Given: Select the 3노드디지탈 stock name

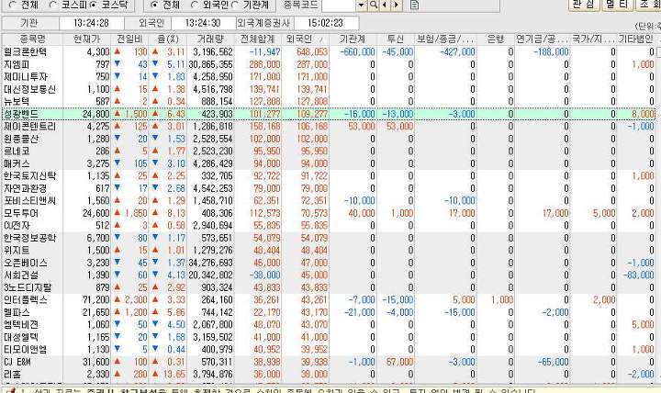Looking at the screenshot, I should (x=28, y=287).
